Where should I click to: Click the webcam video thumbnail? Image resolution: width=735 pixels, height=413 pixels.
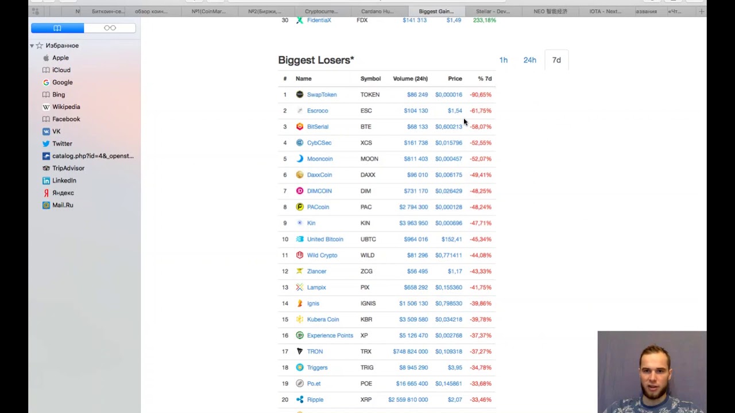point(652,372)
